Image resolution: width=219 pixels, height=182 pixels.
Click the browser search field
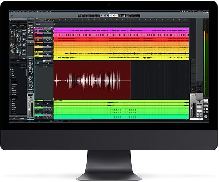(18, 21)
